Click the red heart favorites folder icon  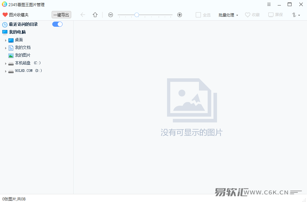pyautogui.click(x=5, y=15)
